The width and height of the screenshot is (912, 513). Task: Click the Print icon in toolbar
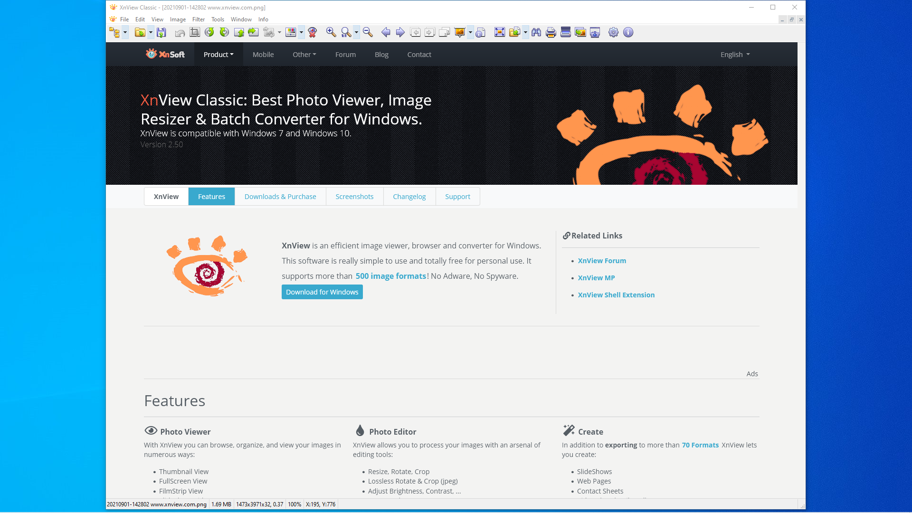551,32
